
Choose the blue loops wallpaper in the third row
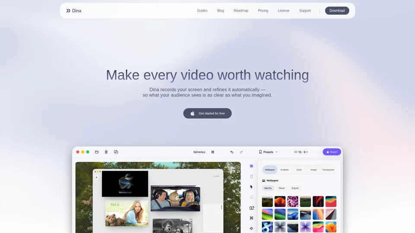coord(267,227)
